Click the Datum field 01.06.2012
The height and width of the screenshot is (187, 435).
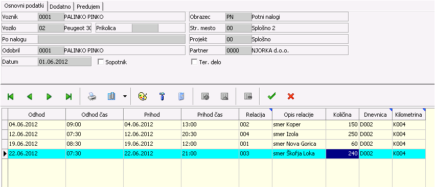64,62
